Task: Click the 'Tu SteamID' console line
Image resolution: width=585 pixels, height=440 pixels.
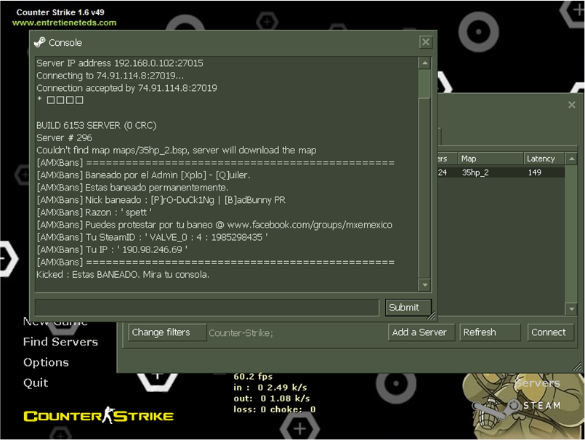Action: [x=152, y=237]
